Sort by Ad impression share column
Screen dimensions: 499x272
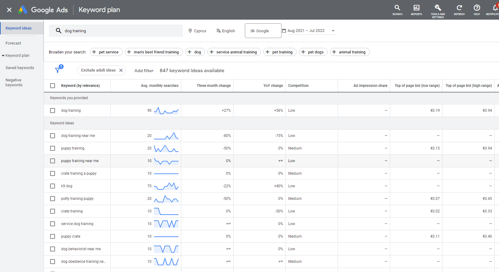(370, 86)
